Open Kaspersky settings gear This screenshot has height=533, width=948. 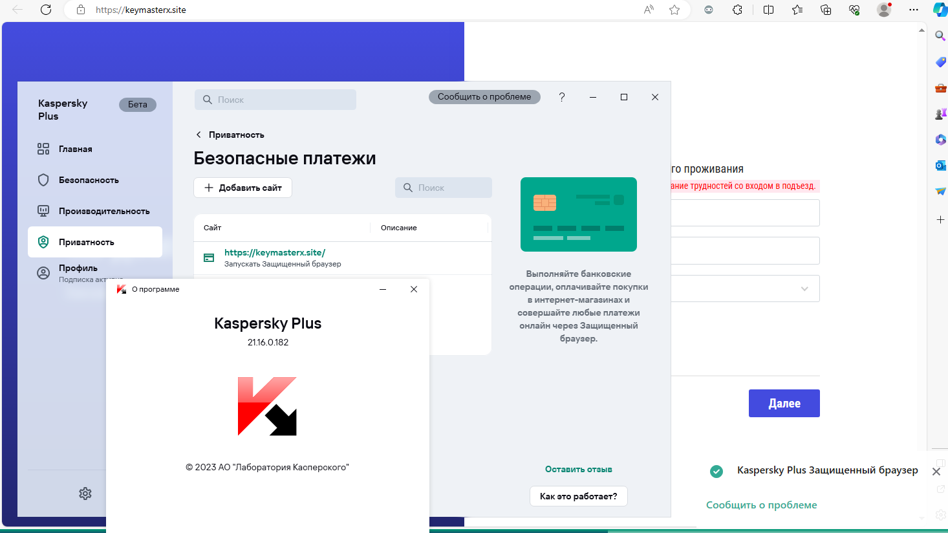click(x=85, y=494)
